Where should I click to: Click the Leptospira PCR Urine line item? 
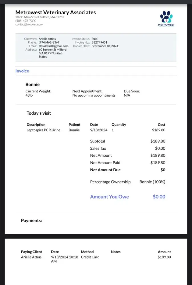(43, 130)
